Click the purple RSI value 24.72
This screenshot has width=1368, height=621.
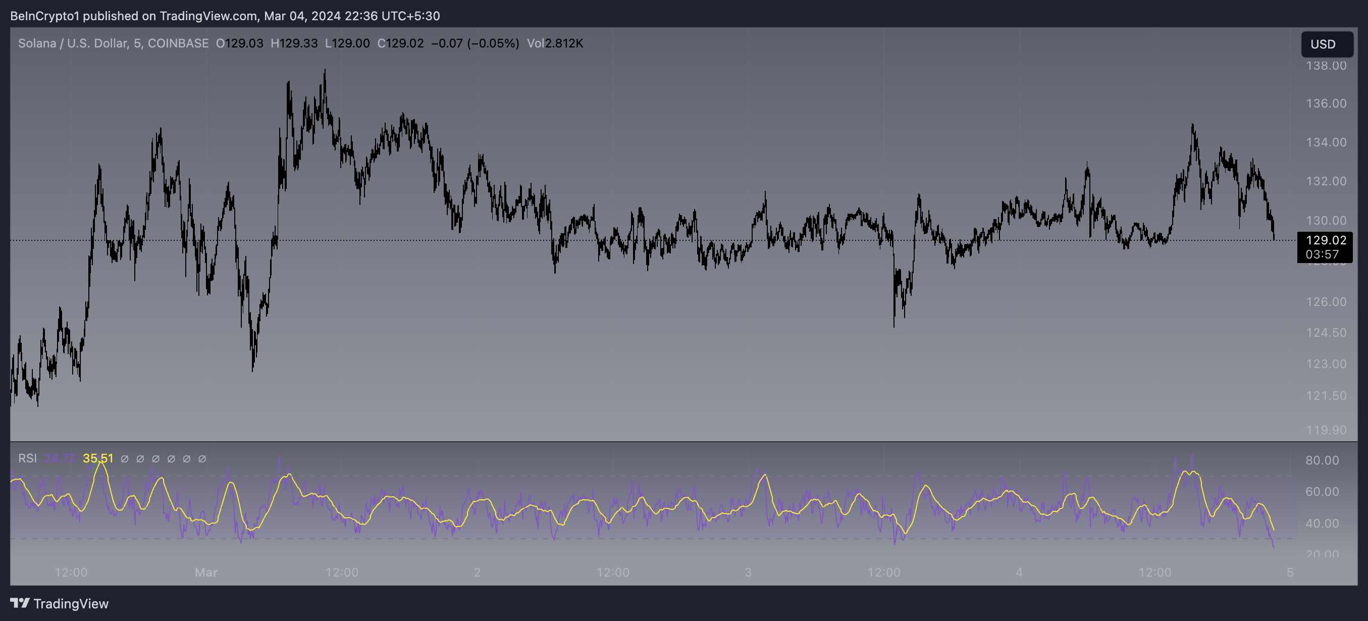pos(60,458)
